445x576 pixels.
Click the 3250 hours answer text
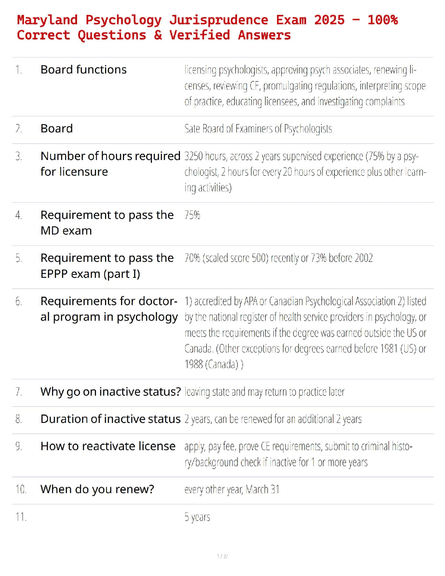click(305, 172)
